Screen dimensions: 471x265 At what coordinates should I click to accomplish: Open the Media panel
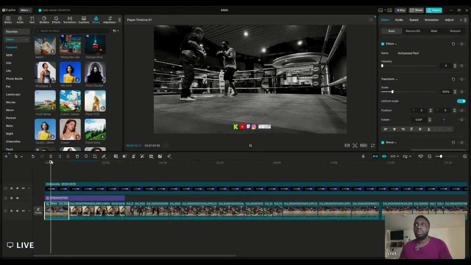pos(8,20)
